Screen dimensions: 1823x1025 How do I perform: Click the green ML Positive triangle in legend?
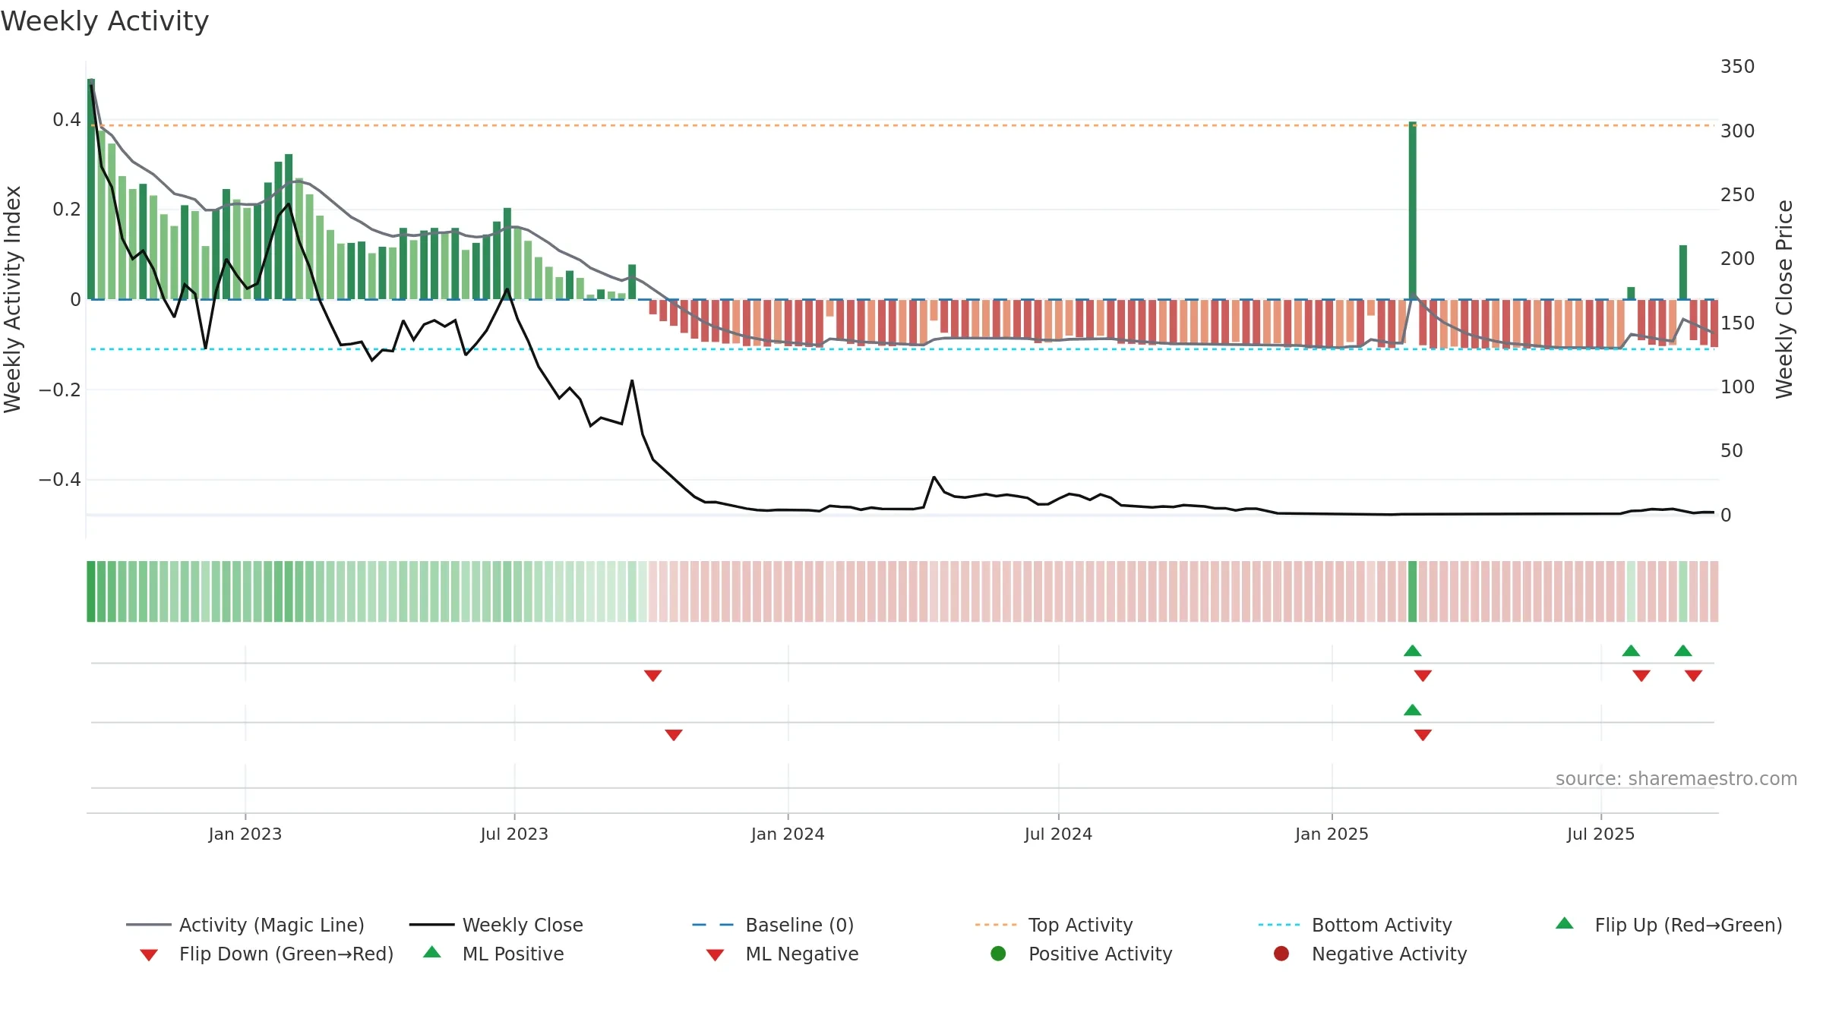tap(432, 952)
